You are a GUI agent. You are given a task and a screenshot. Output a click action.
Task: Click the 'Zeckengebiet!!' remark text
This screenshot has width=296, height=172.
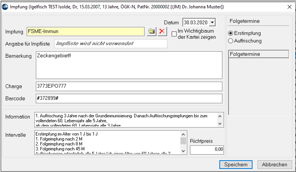click(54, 56)
